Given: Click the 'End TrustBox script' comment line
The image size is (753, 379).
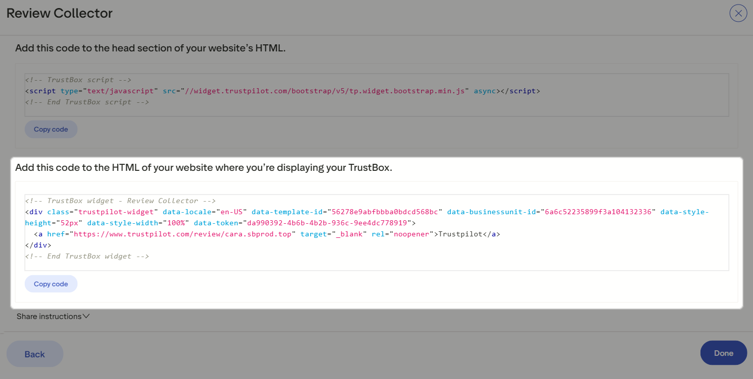Looking at the screenshot, I should click(87, 102).
